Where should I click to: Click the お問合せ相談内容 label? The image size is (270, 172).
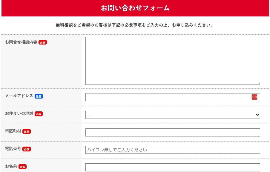[x=21, y=42]
